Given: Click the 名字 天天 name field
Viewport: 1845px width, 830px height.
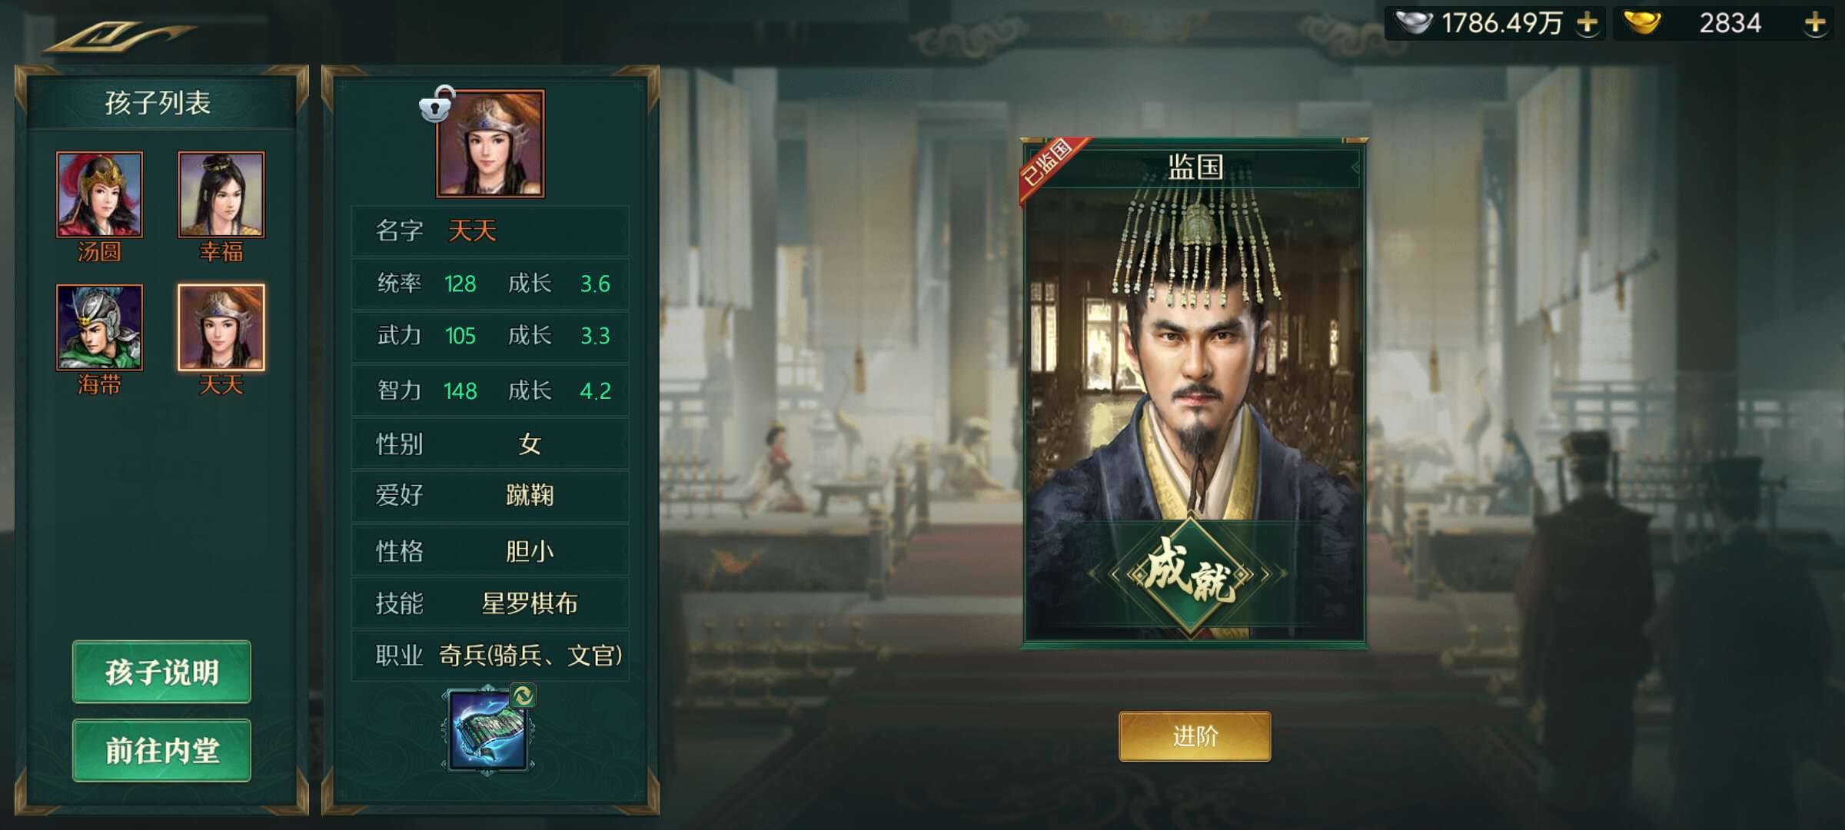Looking at the screenshot, I should tap(490, 231).
